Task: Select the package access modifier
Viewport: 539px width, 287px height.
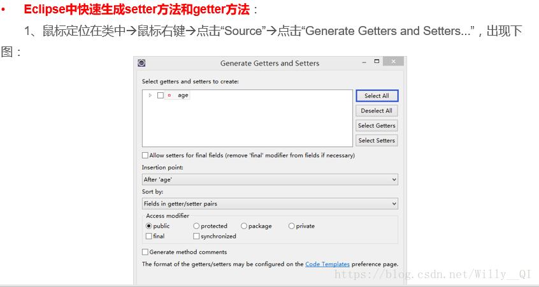Action: pyautogui.click(x=244, y=226)
